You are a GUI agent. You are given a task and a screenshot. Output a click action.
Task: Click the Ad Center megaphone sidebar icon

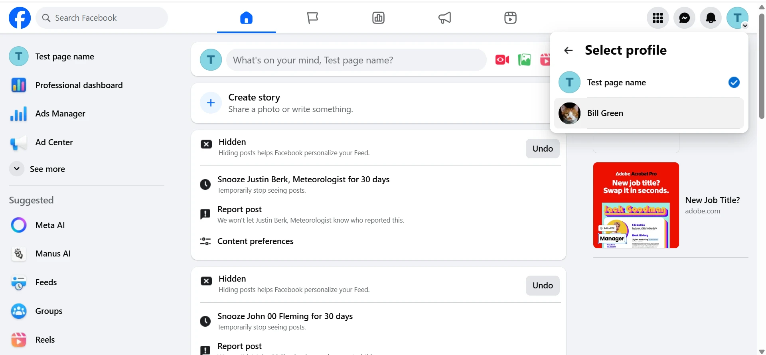click(x=19, y=143)
